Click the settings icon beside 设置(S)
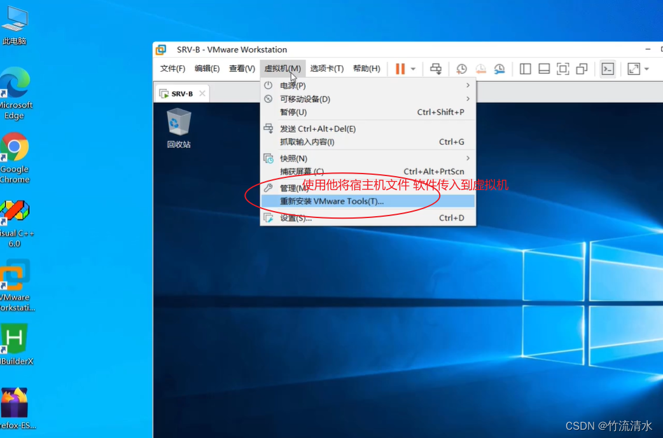 (269, 218)
